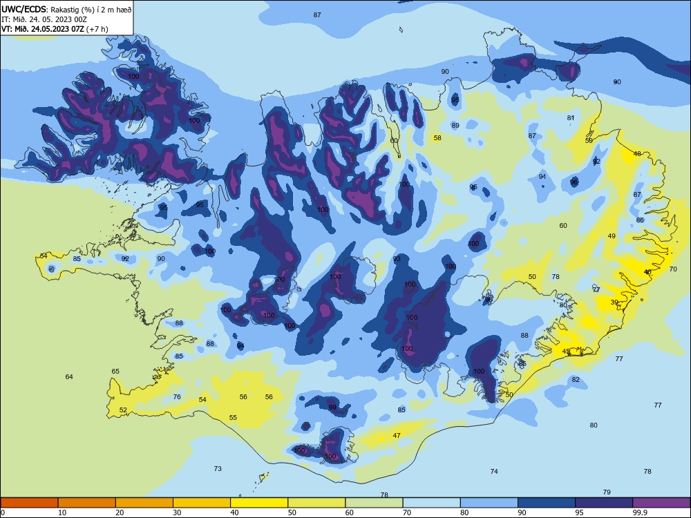Click the humidity value '94' on the map
This screenshot has width=691, height=518.
pos(240,346)
